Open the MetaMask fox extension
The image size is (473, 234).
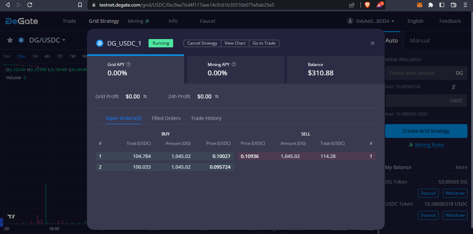(419, 5)
